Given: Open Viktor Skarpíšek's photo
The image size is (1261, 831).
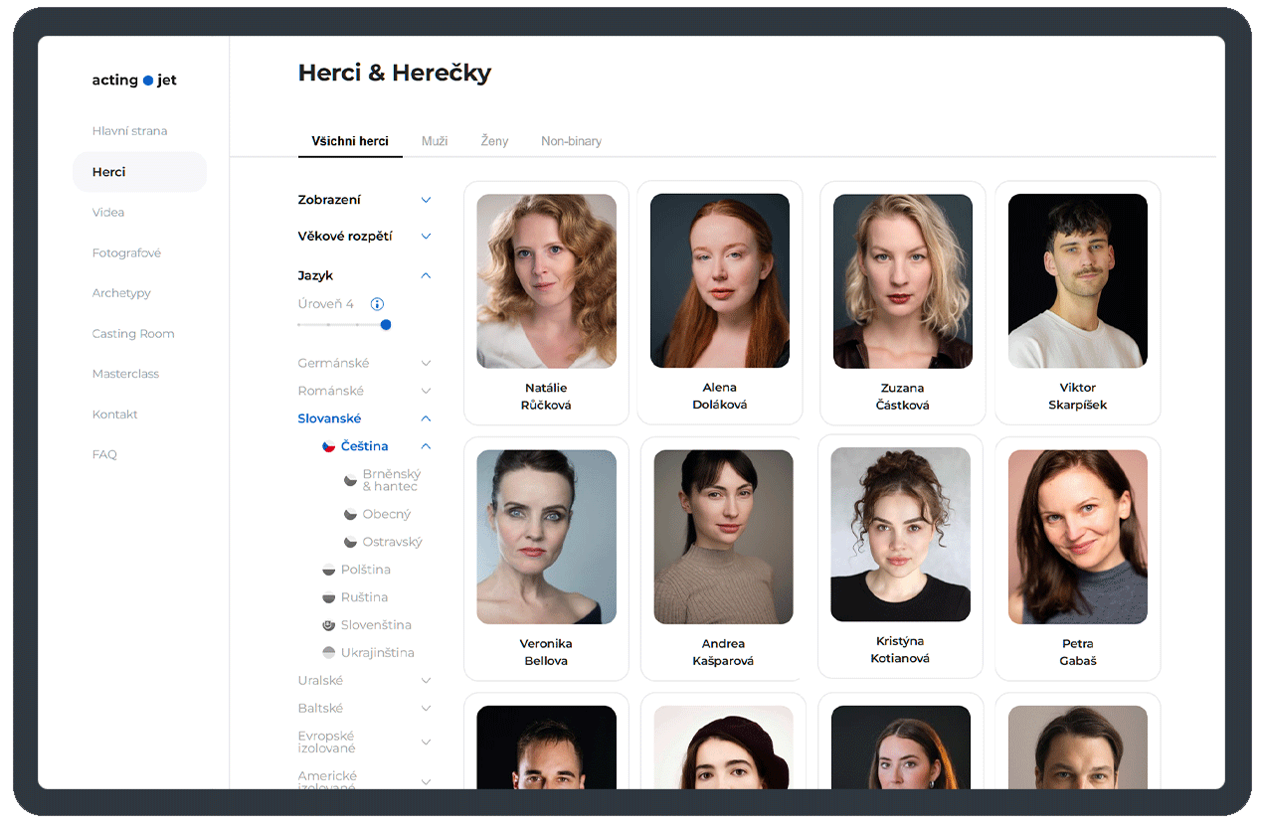Looking at the screenshot, I should tap(1078, 280).
